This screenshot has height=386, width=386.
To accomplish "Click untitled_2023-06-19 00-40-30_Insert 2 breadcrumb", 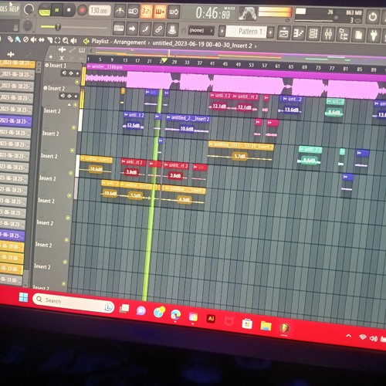I will coord(202,44).
